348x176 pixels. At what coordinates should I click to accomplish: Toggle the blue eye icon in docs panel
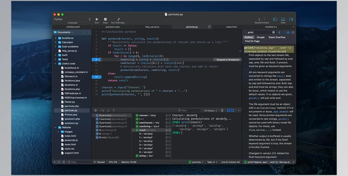(288, 32)
